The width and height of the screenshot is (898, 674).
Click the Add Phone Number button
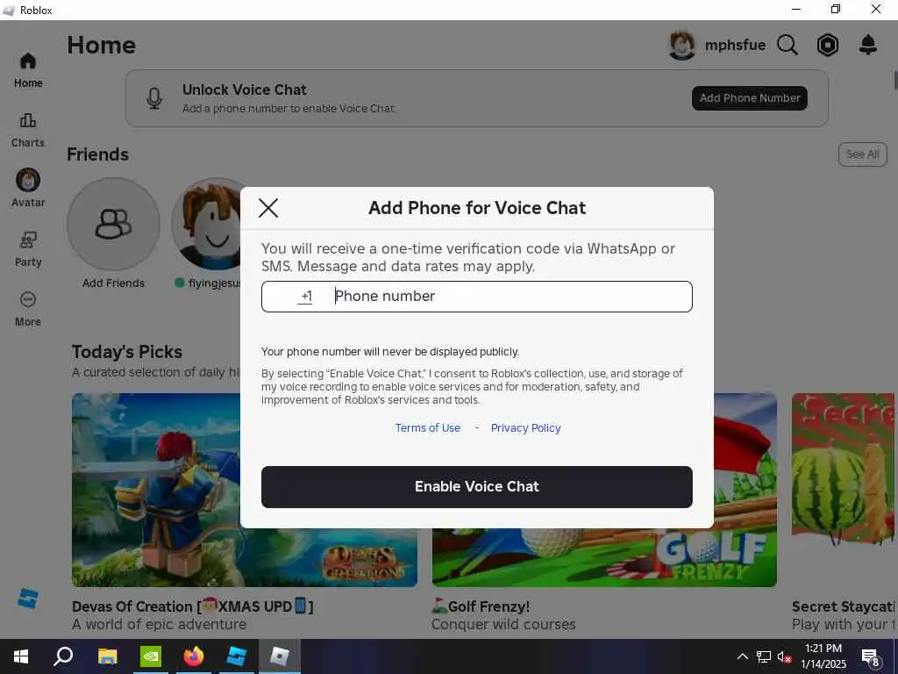point(750,98)
